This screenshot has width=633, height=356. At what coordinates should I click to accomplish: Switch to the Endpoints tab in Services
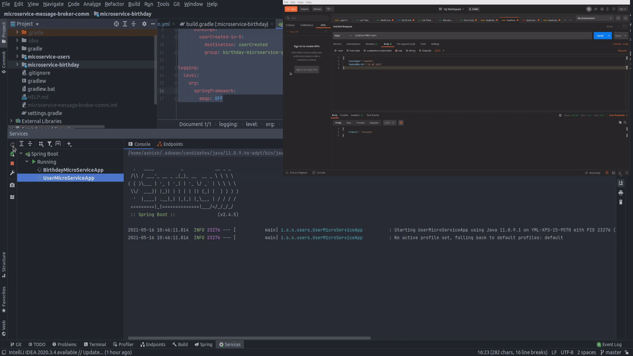click(170, 144)
